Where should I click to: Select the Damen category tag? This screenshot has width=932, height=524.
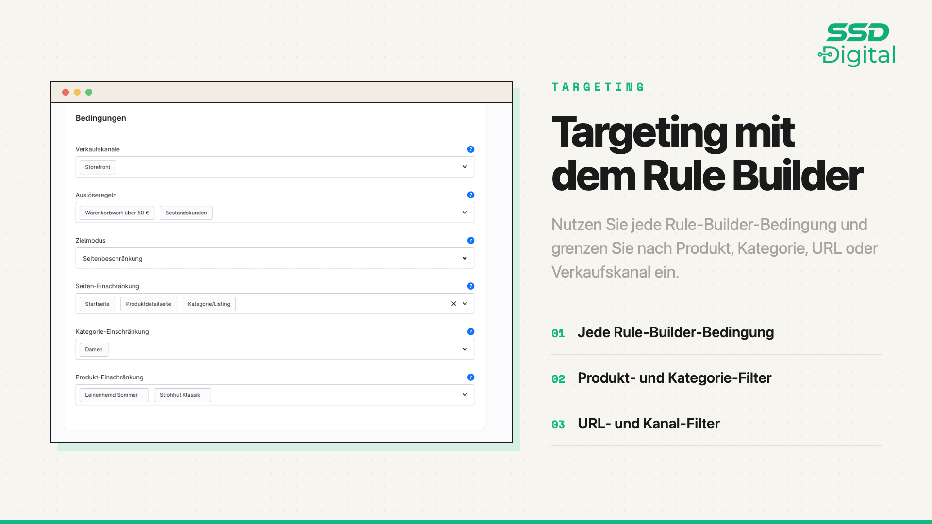(94, 350)
